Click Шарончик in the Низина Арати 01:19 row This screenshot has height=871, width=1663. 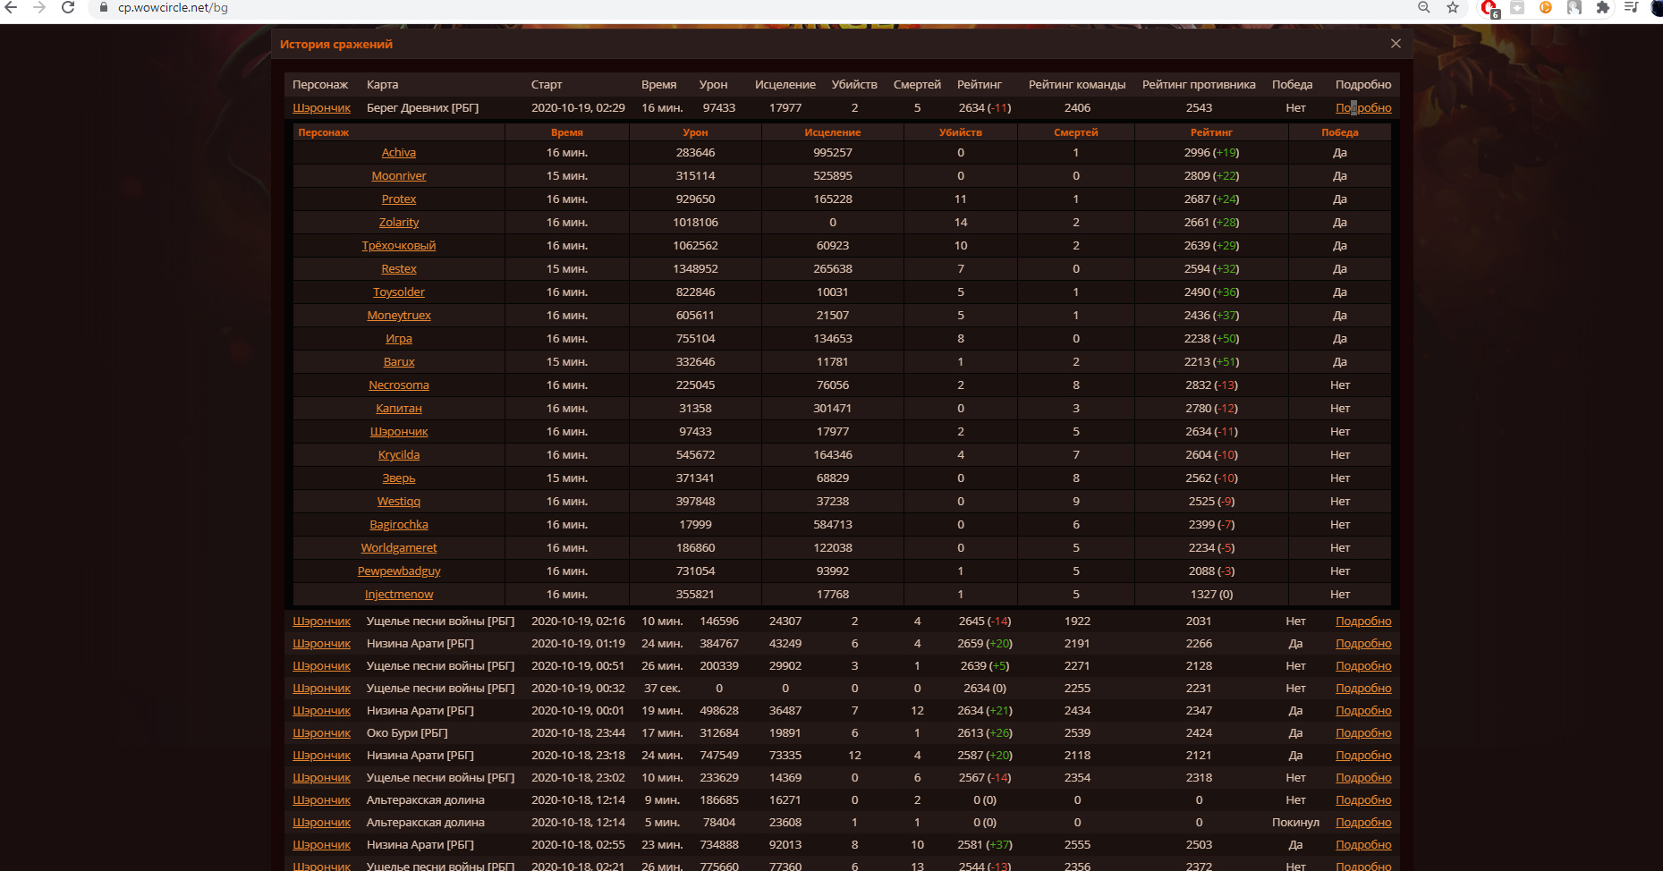pos(321,644)
